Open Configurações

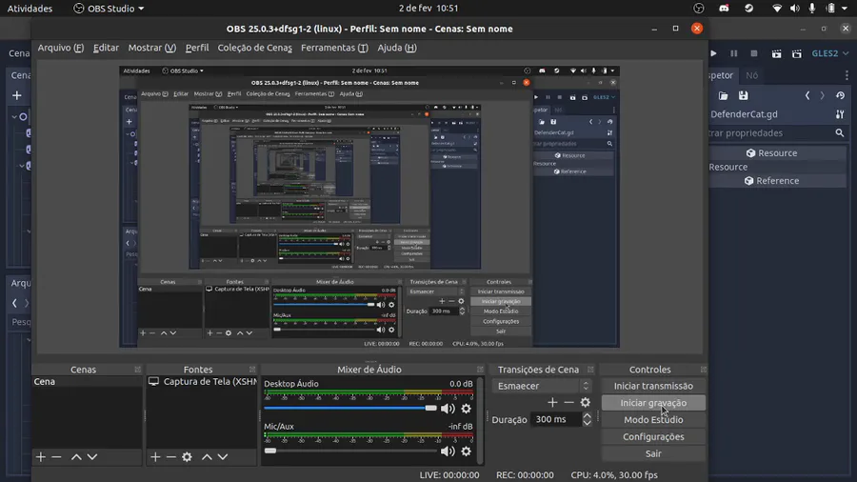click(x=653, y=436)
